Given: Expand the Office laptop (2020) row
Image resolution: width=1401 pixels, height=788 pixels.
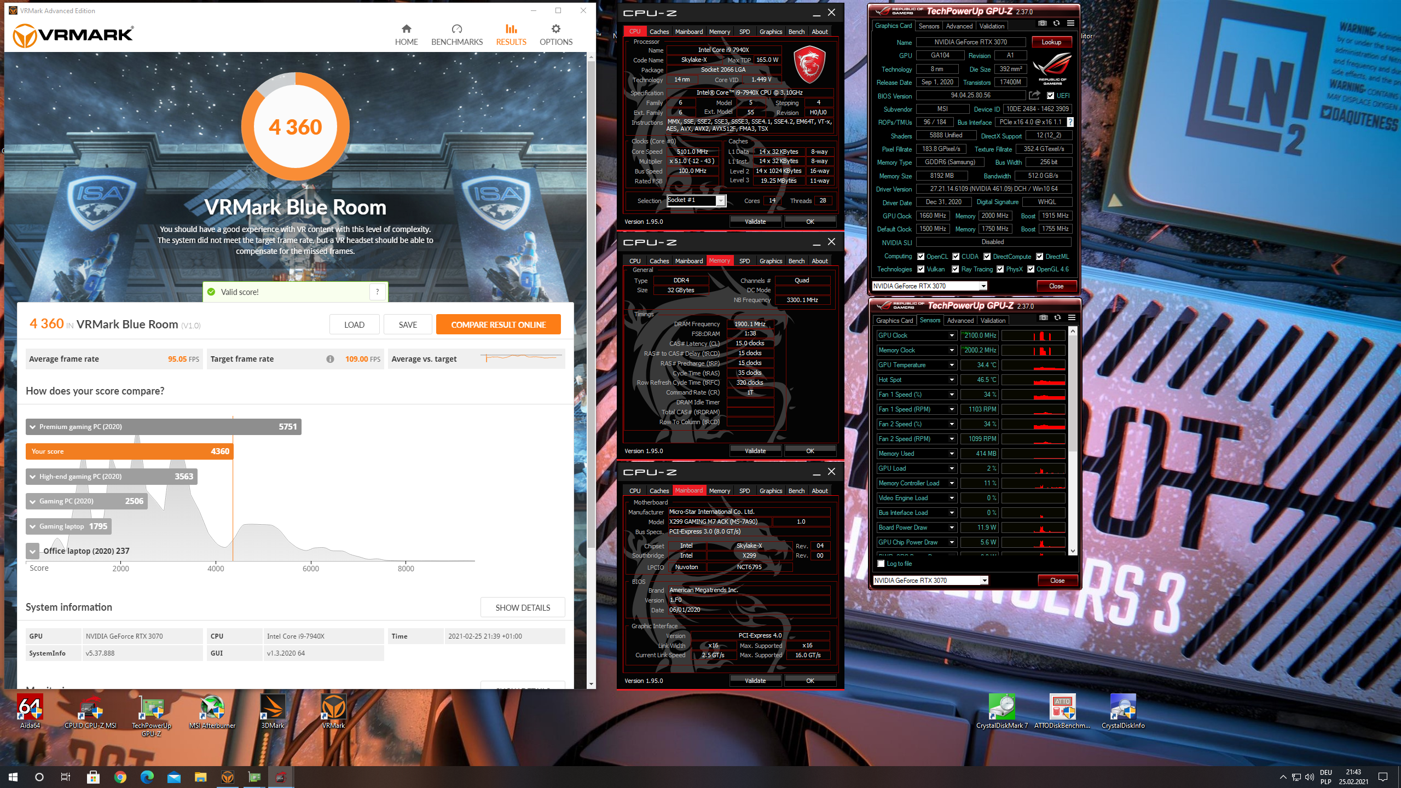Looking at the screenshot, I should [33, 551].
